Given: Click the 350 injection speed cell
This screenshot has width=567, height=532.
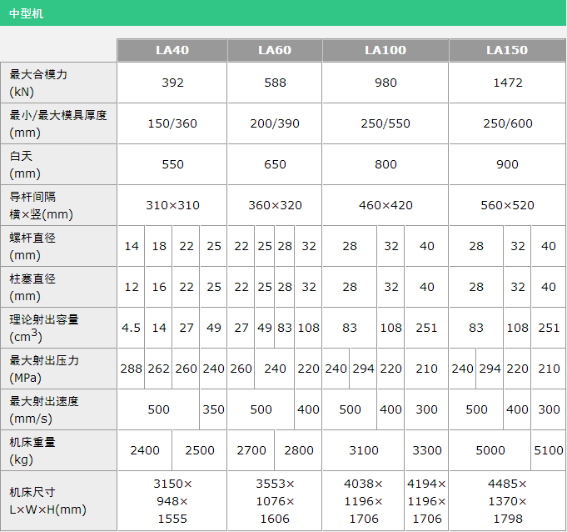Looking at the screenshot, I should (x=214, y=409).
